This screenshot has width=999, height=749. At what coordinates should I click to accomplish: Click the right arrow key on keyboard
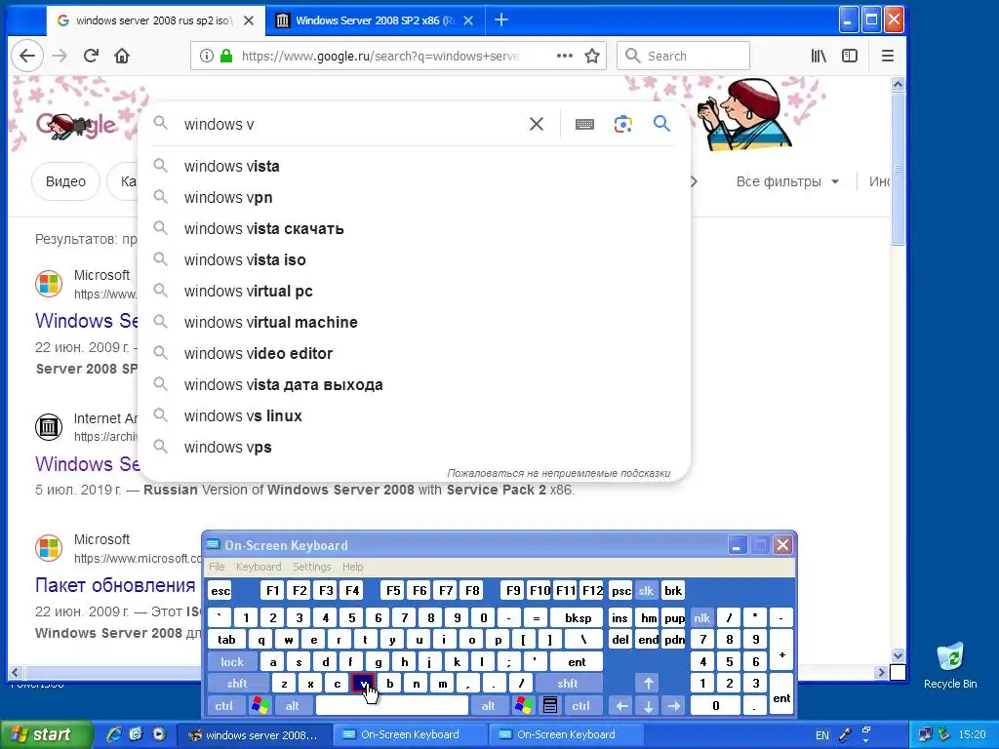674,706
